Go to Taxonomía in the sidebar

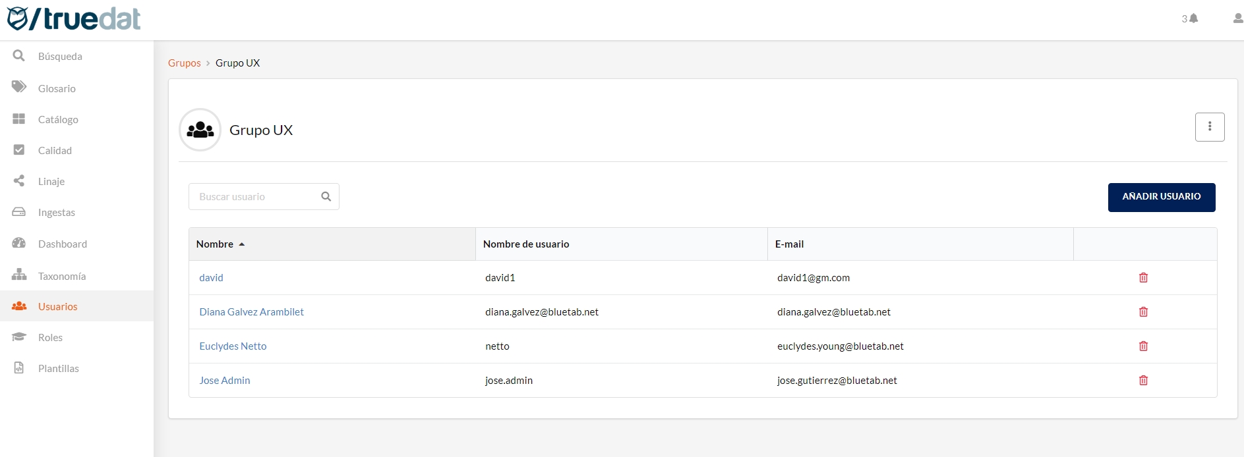[61, 277]
